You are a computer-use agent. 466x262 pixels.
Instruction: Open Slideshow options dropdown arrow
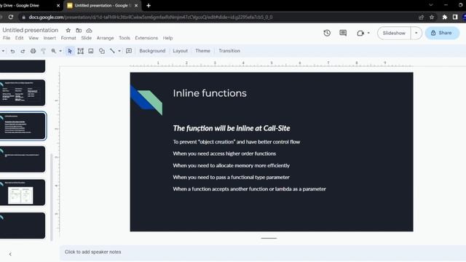click(416, 33)
